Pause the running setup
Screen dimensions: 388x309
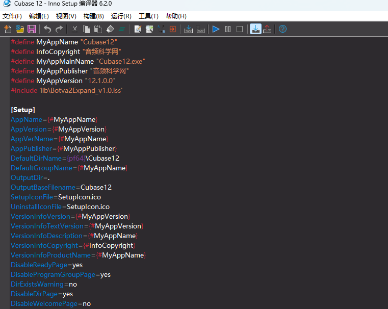(228, 29)
